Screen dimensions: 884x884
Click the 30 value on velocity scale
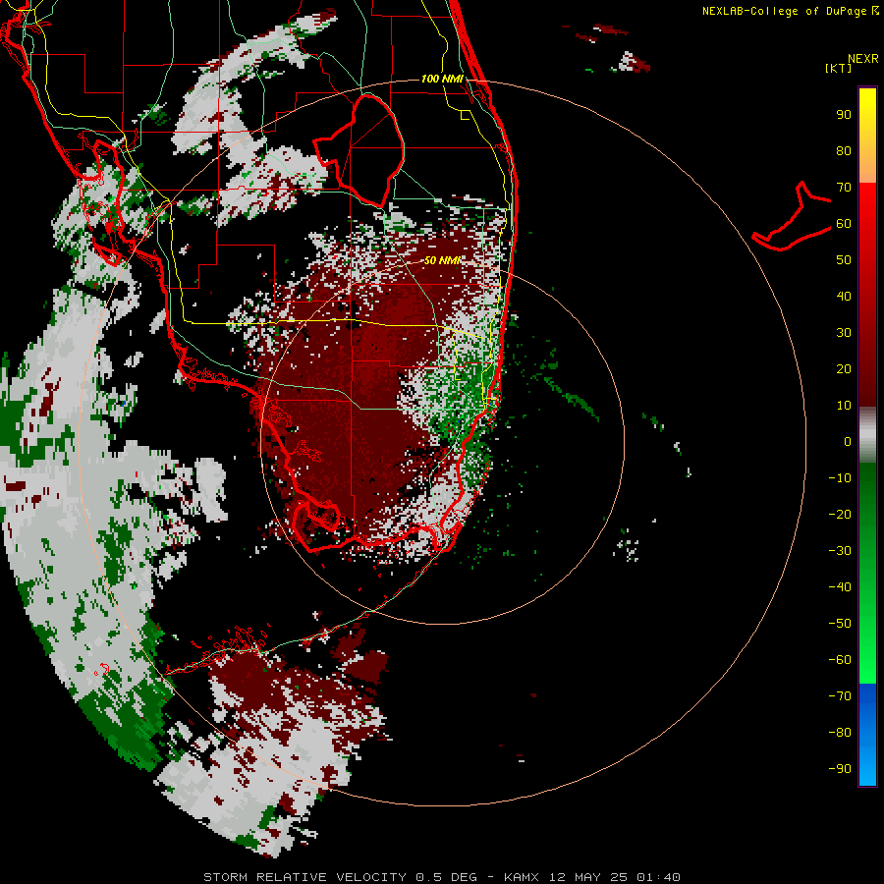pos(844,333)
